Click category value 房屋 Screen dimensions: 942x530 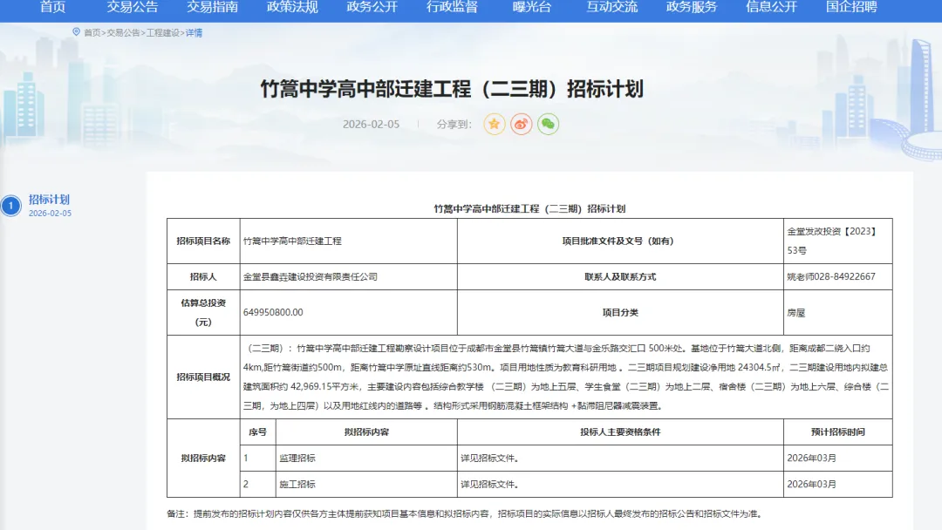837,313
